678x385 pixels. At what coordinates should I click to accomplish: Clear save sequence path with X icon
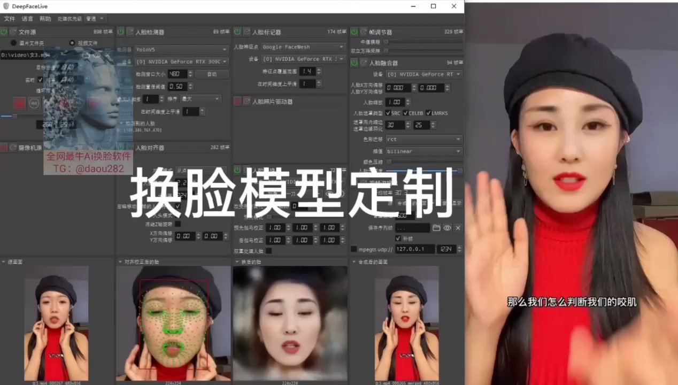click(x=458, y=228)
